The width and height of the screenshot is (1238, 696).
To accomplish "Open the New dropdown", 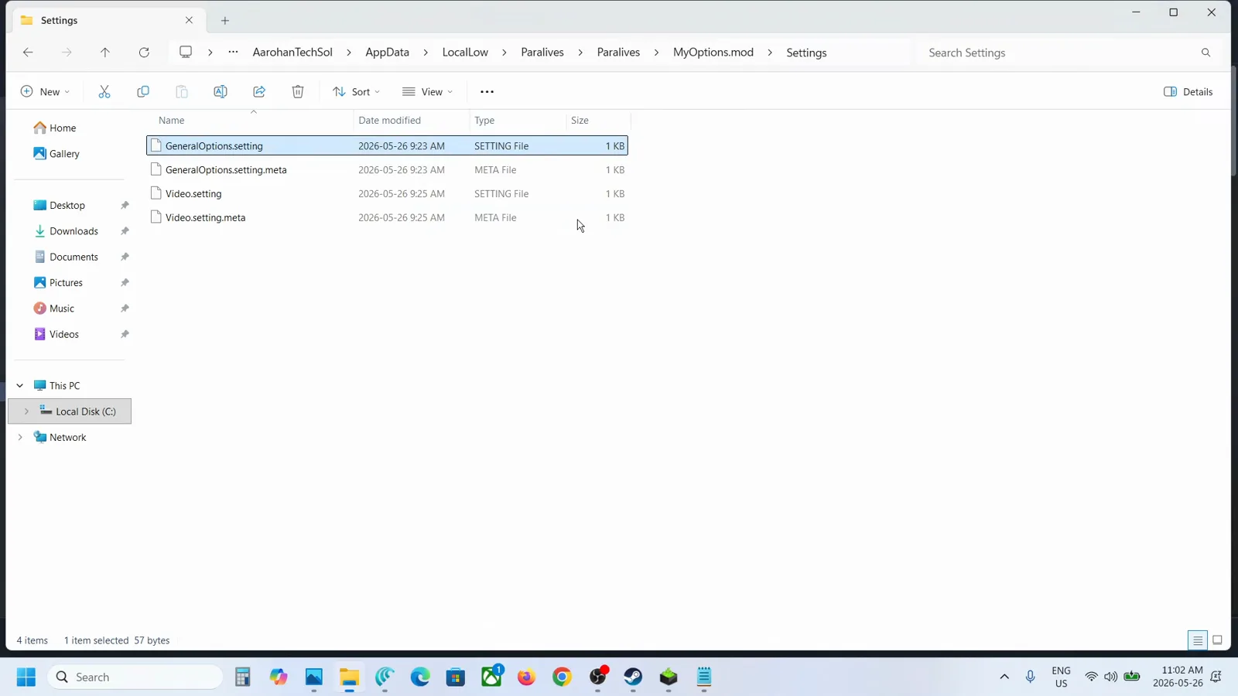I will pos(45,91).
